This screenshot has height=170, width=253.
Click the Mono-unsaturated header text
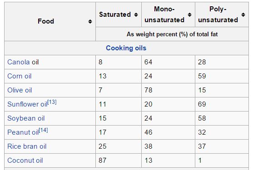coord(164,15)
